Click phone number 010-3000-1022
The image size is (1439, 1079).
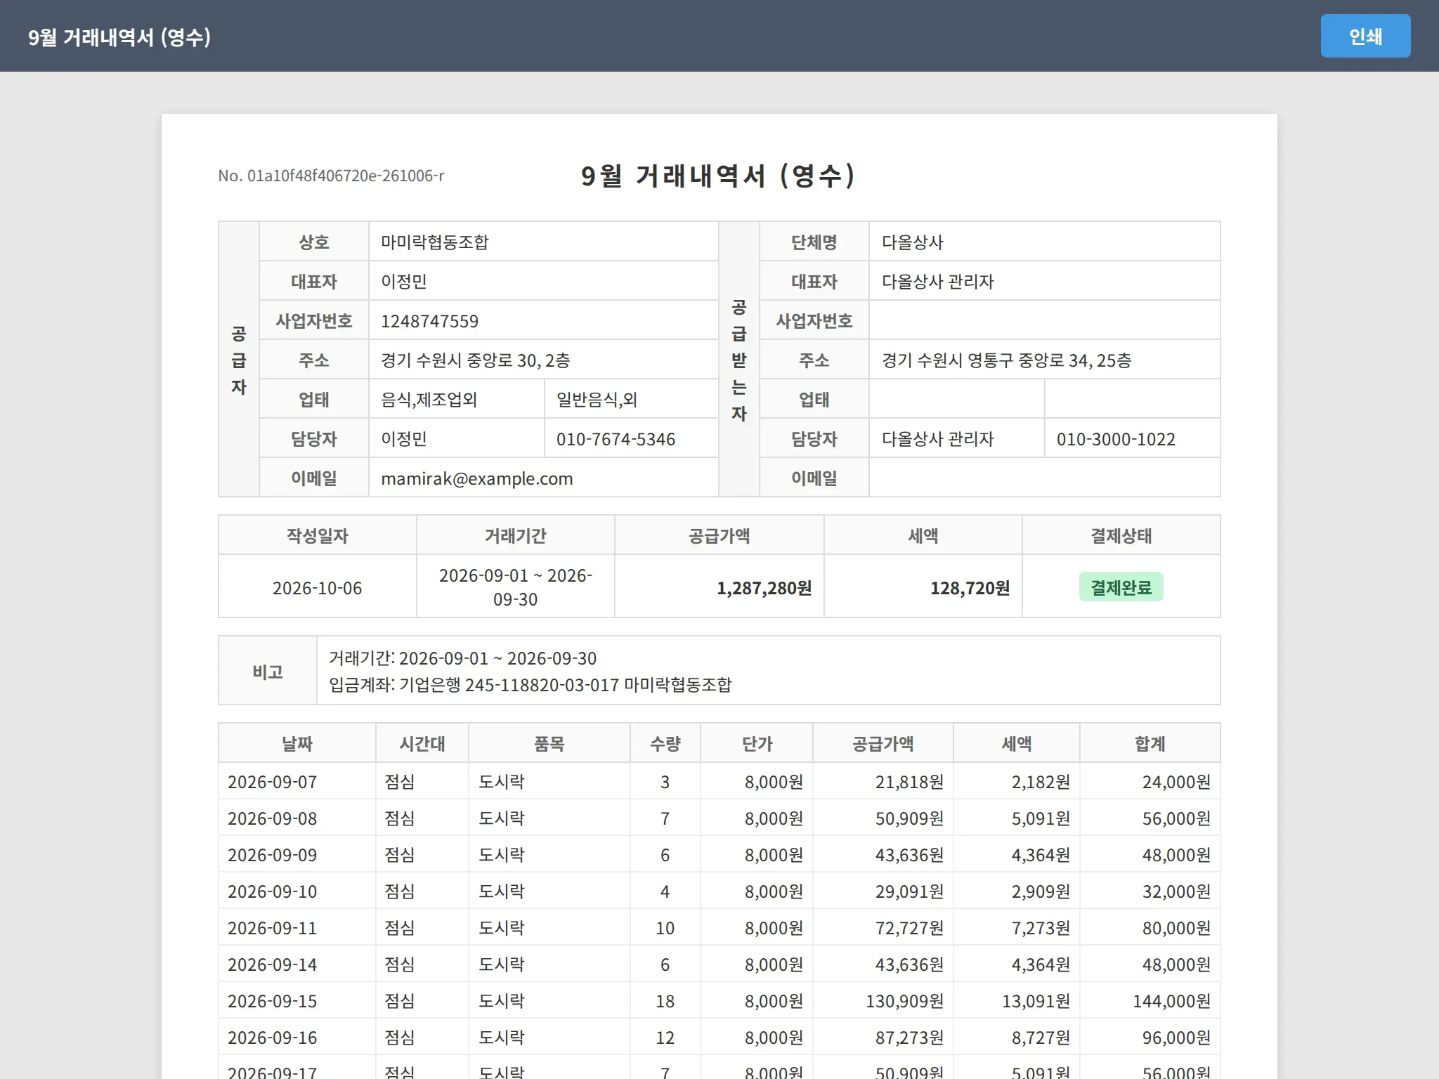click(x=1116, y=439)
